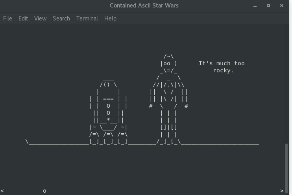Click the vertical scrollbar thumb
Screen dimensions: 292x195
pyautogui.click(x=287, y=165)
